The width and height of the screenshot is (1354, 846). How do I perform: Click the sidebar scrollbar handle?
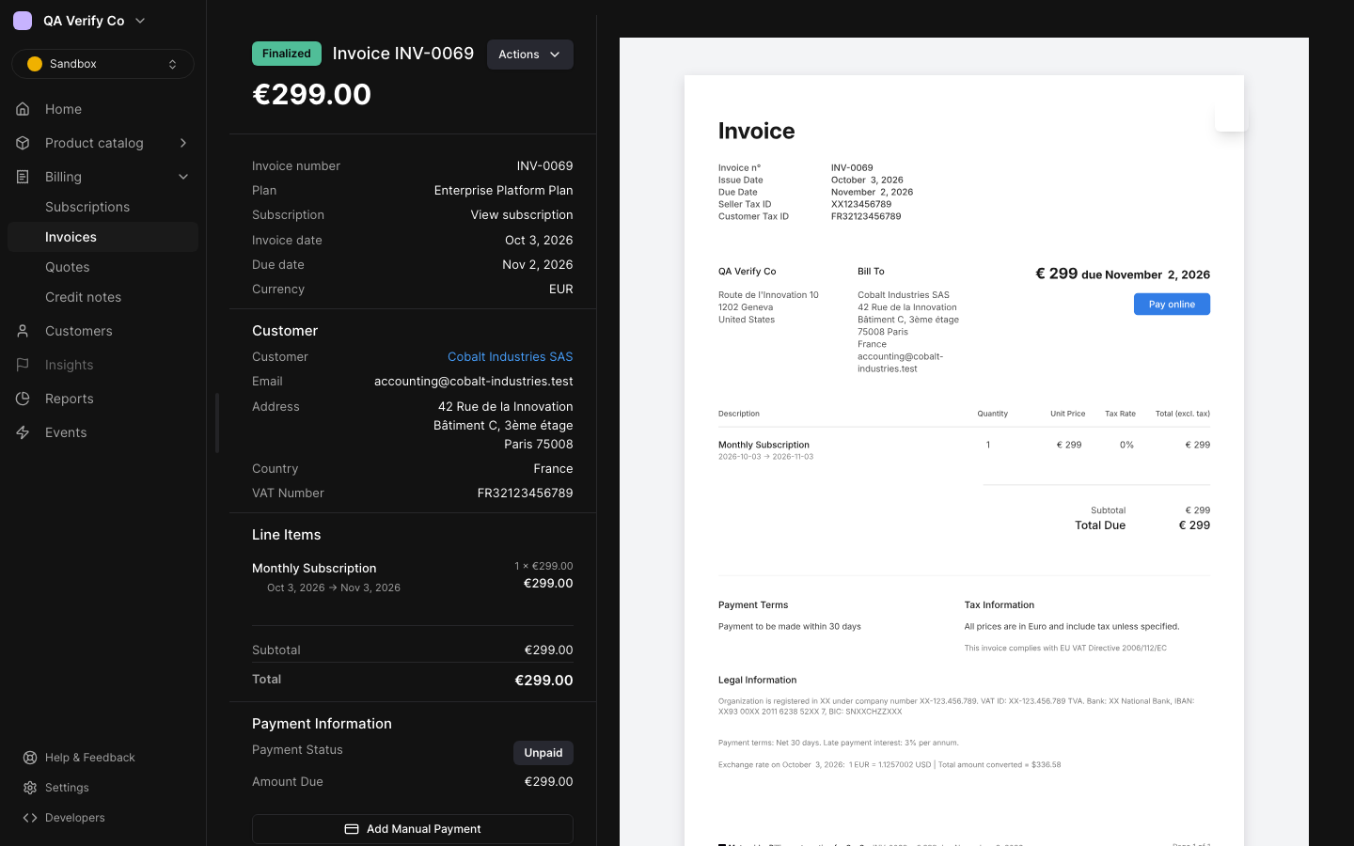[x=217, y=423]
